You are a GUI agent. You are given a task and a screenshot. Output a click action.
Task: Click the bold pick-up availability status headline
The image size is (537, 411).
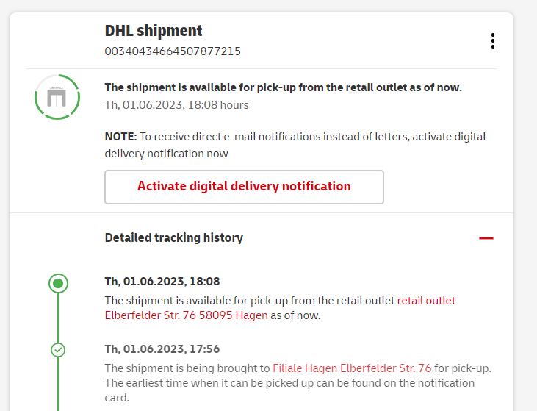[283, 87]
